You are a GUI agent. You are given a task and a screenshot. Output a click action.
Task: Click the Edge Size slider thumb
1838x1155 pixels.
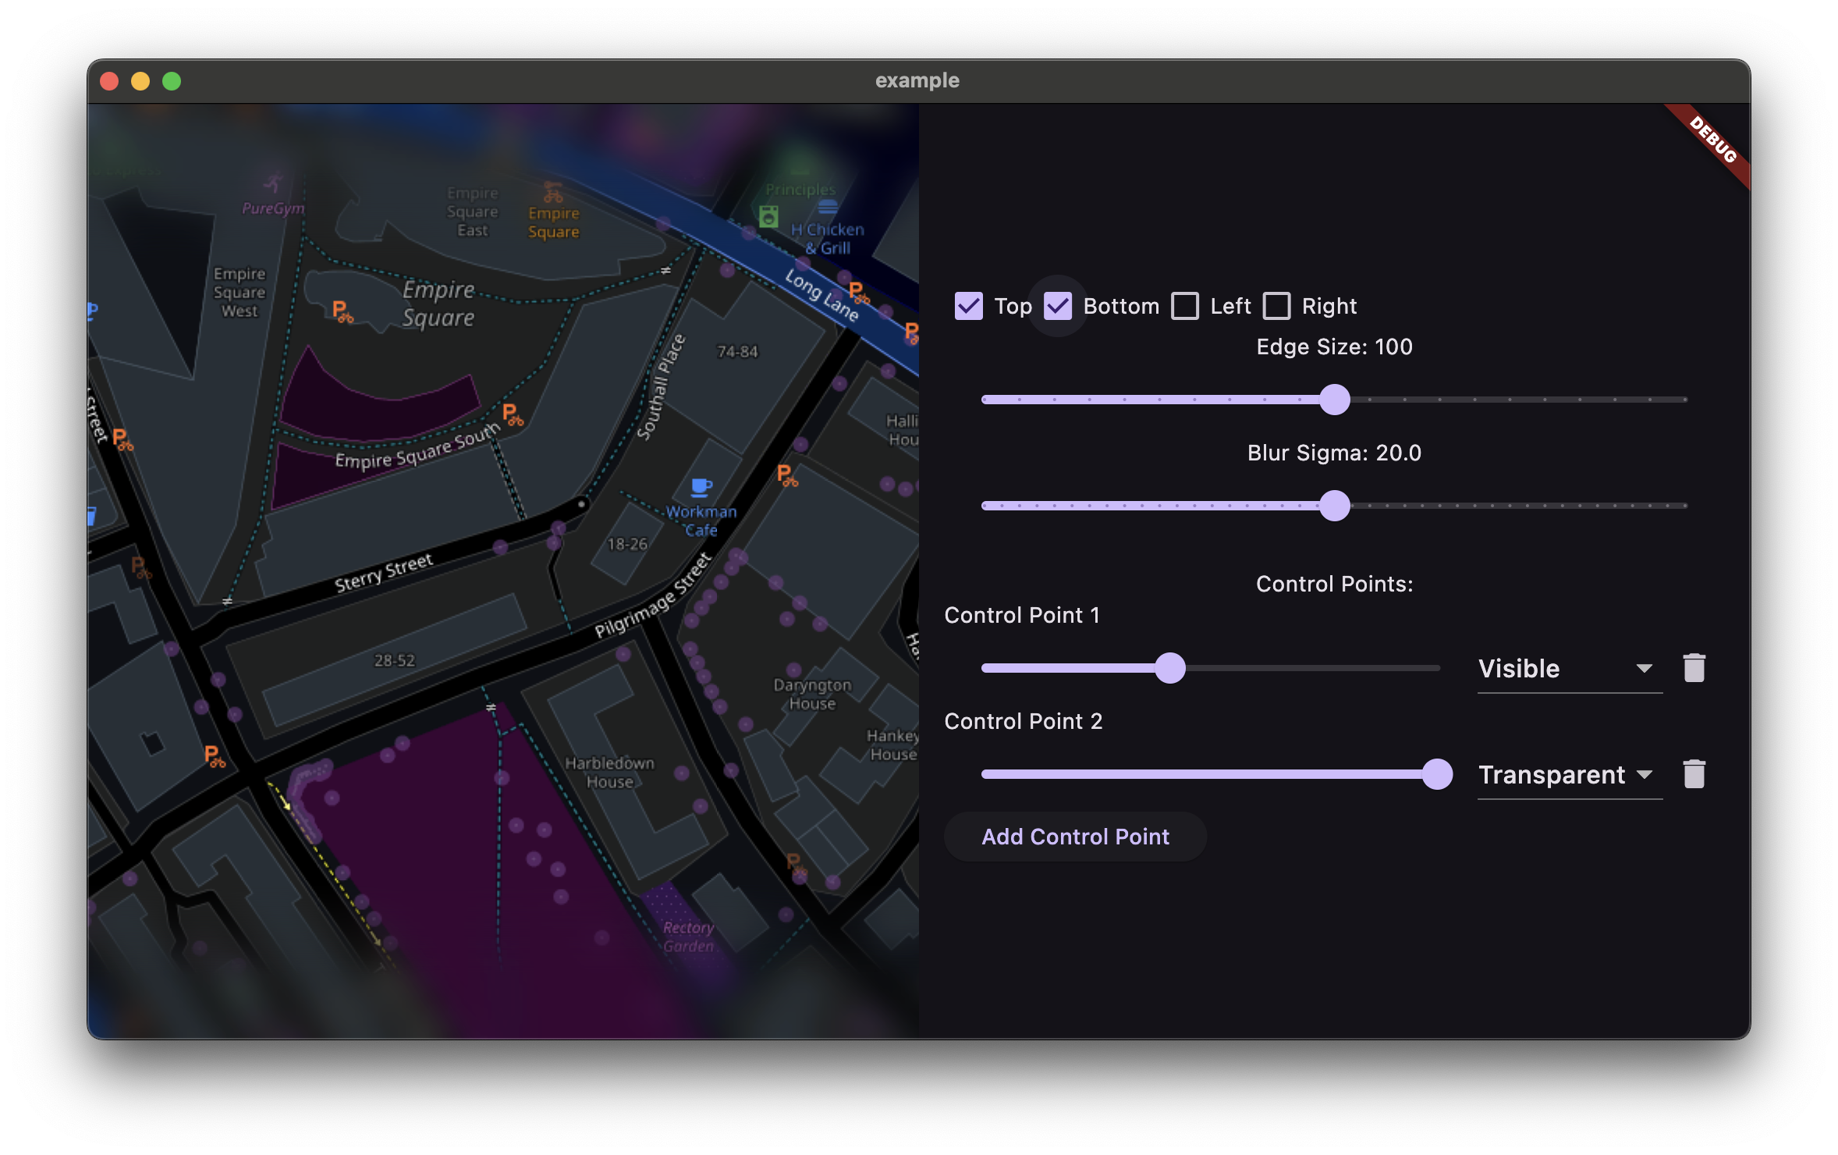point(1335,400)
